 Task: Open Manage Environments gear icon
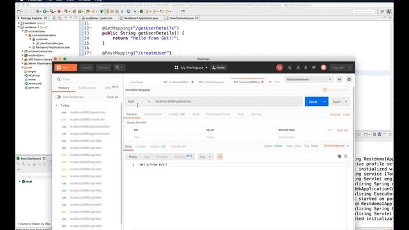coord(349,79)
